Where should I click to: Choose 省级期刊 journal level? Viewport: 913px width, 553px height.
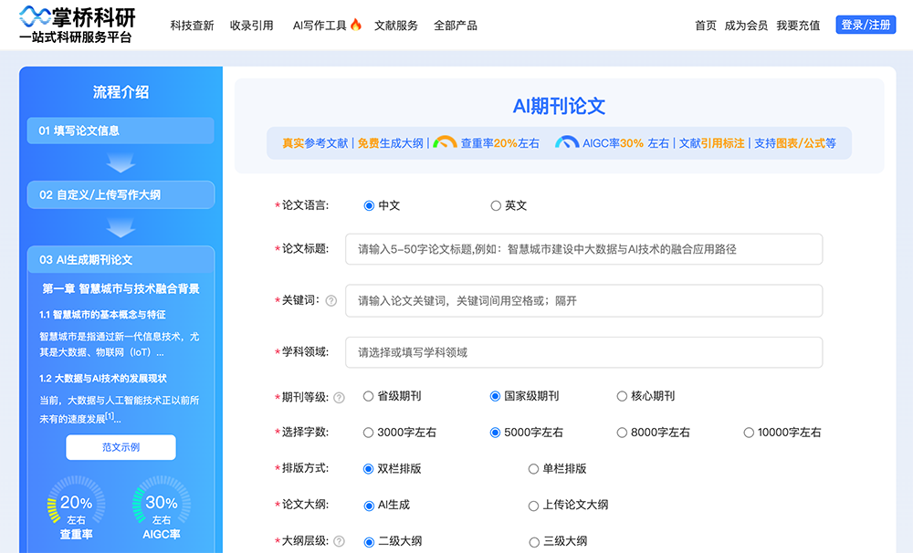click(x=368, y=396)
